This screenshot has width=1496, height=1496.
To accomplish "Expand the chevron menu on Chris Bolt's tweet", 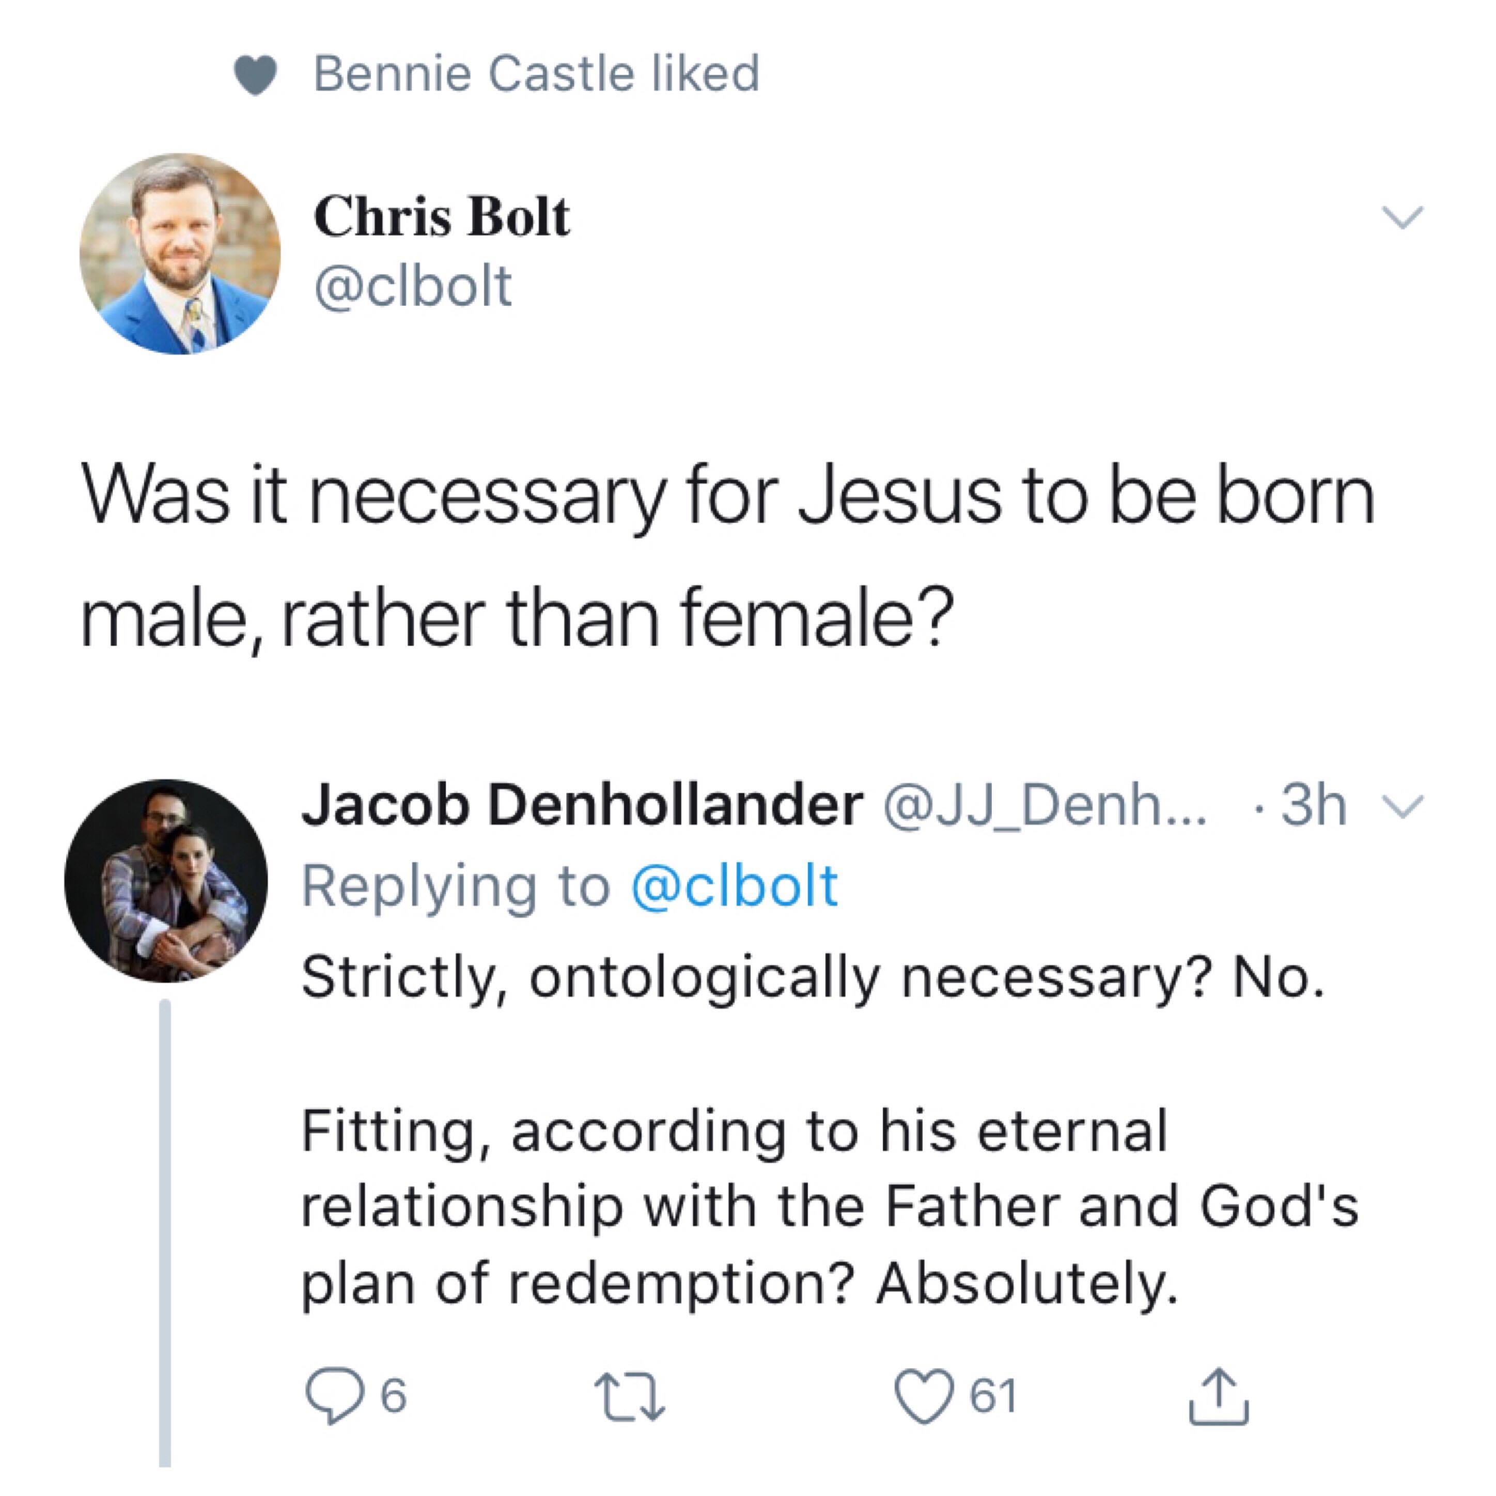I will coord(1402,217).
